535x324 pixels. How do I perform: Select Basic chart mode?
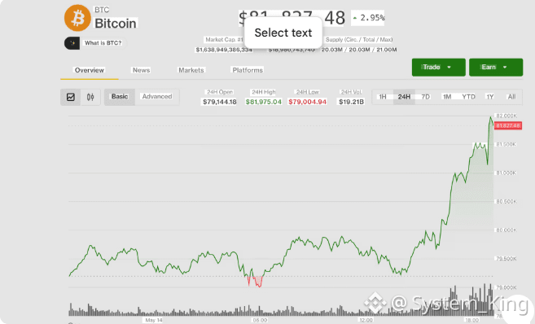[120, 97]
